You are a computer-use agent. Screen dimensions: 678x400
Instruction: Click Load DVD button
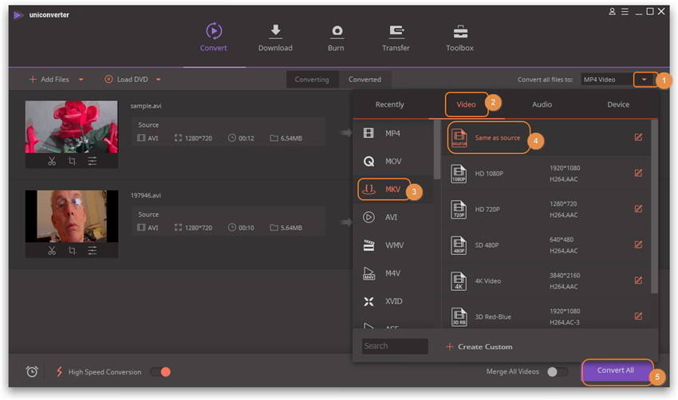click(126, 80)
